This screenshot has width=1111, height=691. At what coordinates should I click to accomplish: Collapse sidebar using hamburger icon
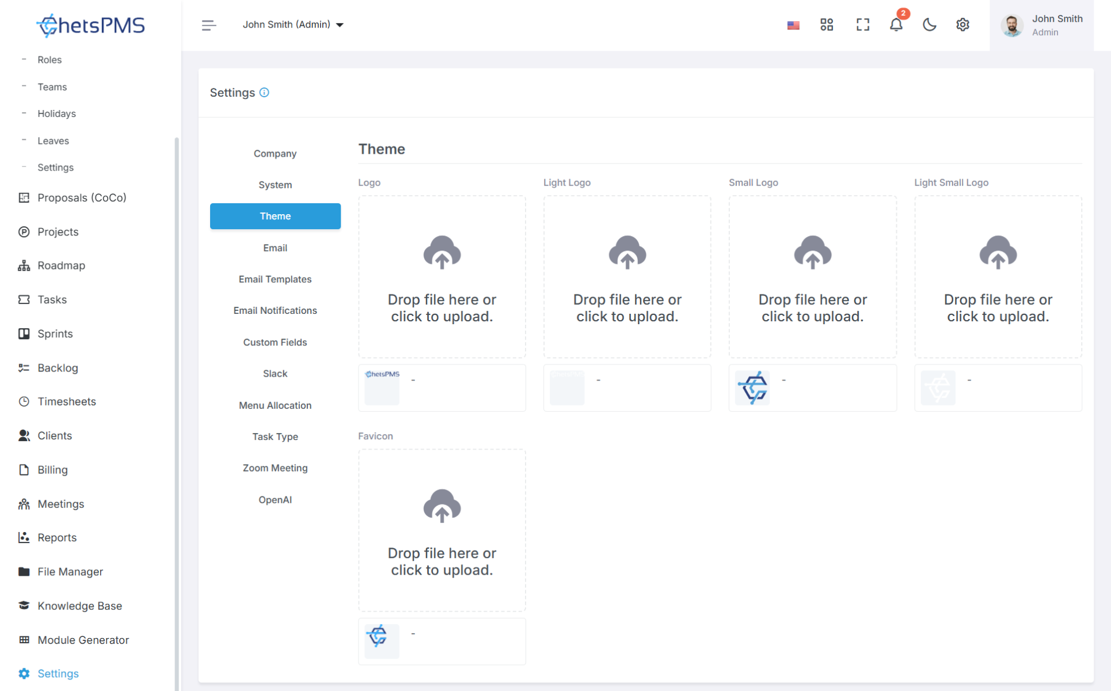208,25
